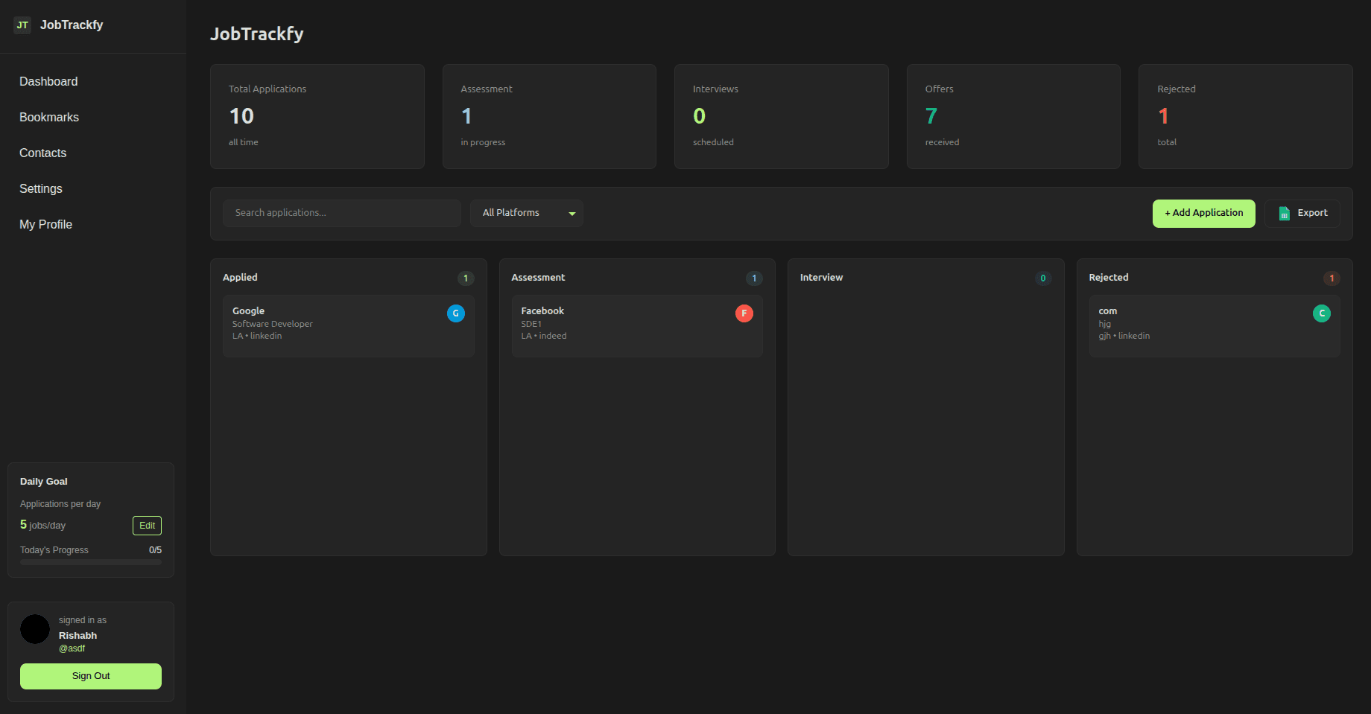Click the red badge on the Rejected column
Viewport: 1371px width, 714px height.
click(1332, 278)
